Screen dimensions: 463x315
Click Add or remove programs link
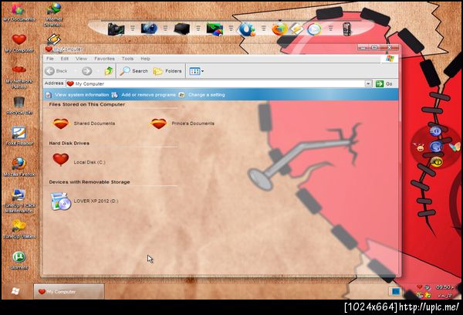pyautogui.click(x=144, y=95)
